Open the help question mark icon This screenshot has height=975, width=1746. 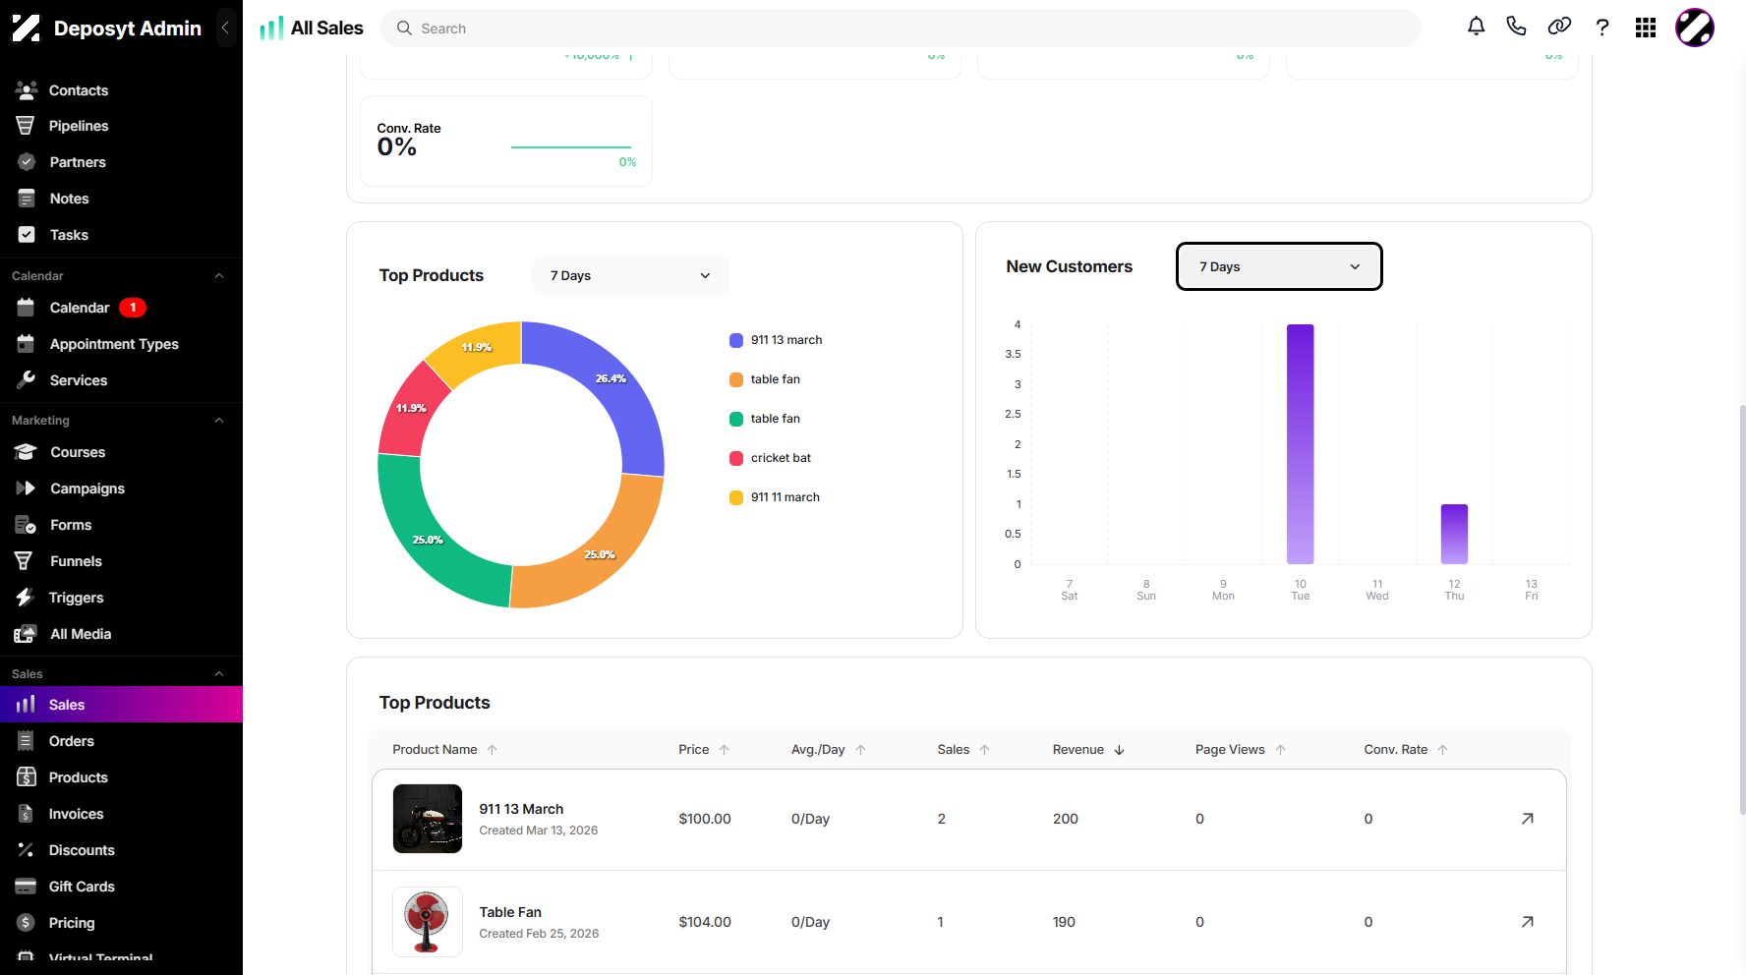pyautogui.click(x=1602, y=28)
